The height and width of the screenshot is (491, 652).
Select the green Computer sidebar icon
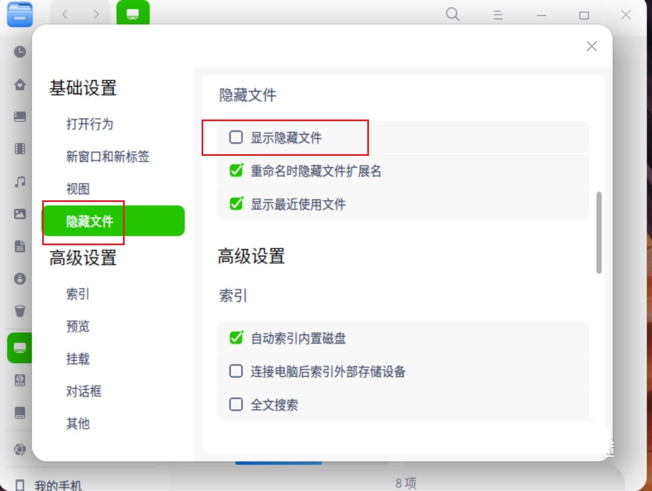pos(19,348)
